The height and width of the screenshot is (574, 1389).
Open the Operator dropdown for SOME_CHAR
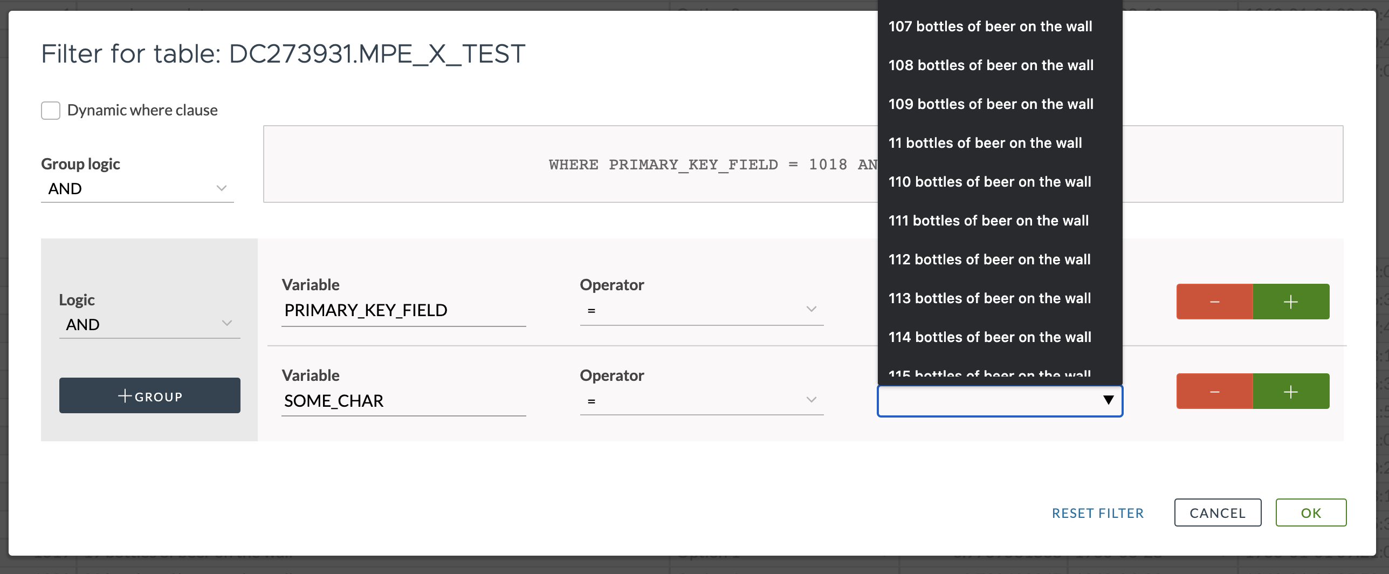click(701, 400)
